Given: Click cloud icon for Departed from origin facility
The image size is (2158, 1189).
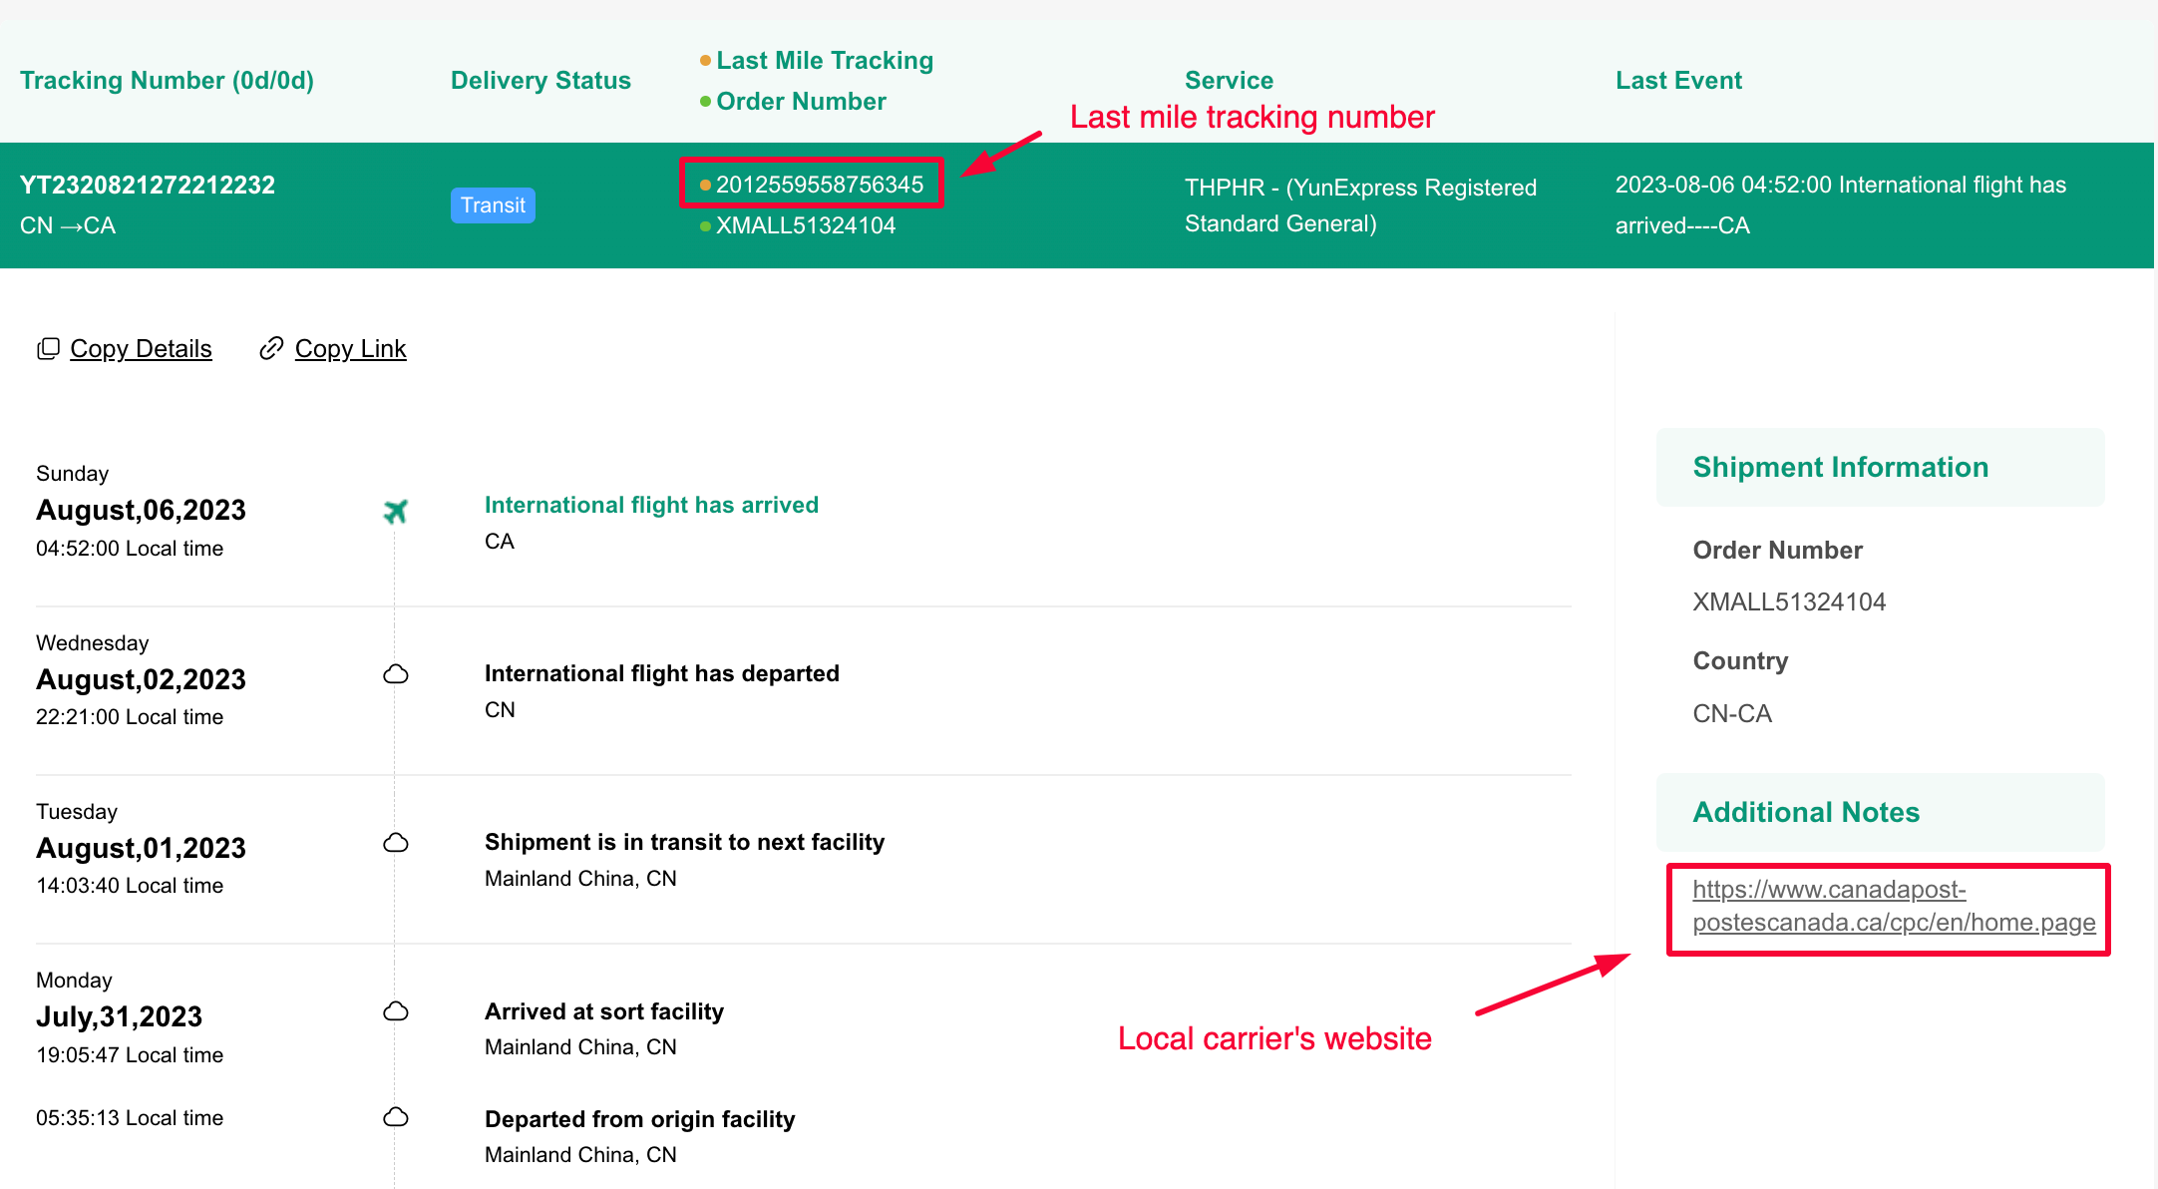Looking at the screenshot, I should (396, 1117).
